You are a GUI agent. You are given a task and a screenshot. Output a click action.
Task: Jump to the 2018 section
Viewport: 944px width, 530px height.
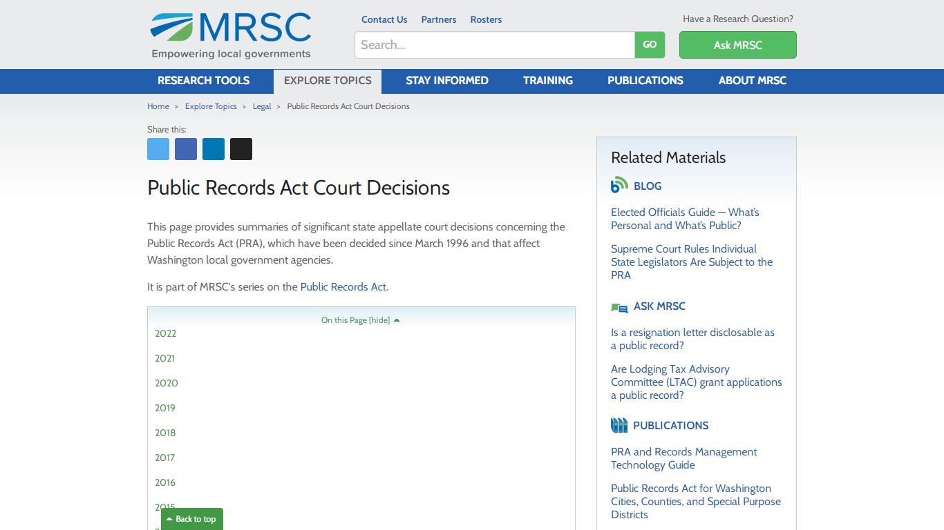click(x=165, y=433)
